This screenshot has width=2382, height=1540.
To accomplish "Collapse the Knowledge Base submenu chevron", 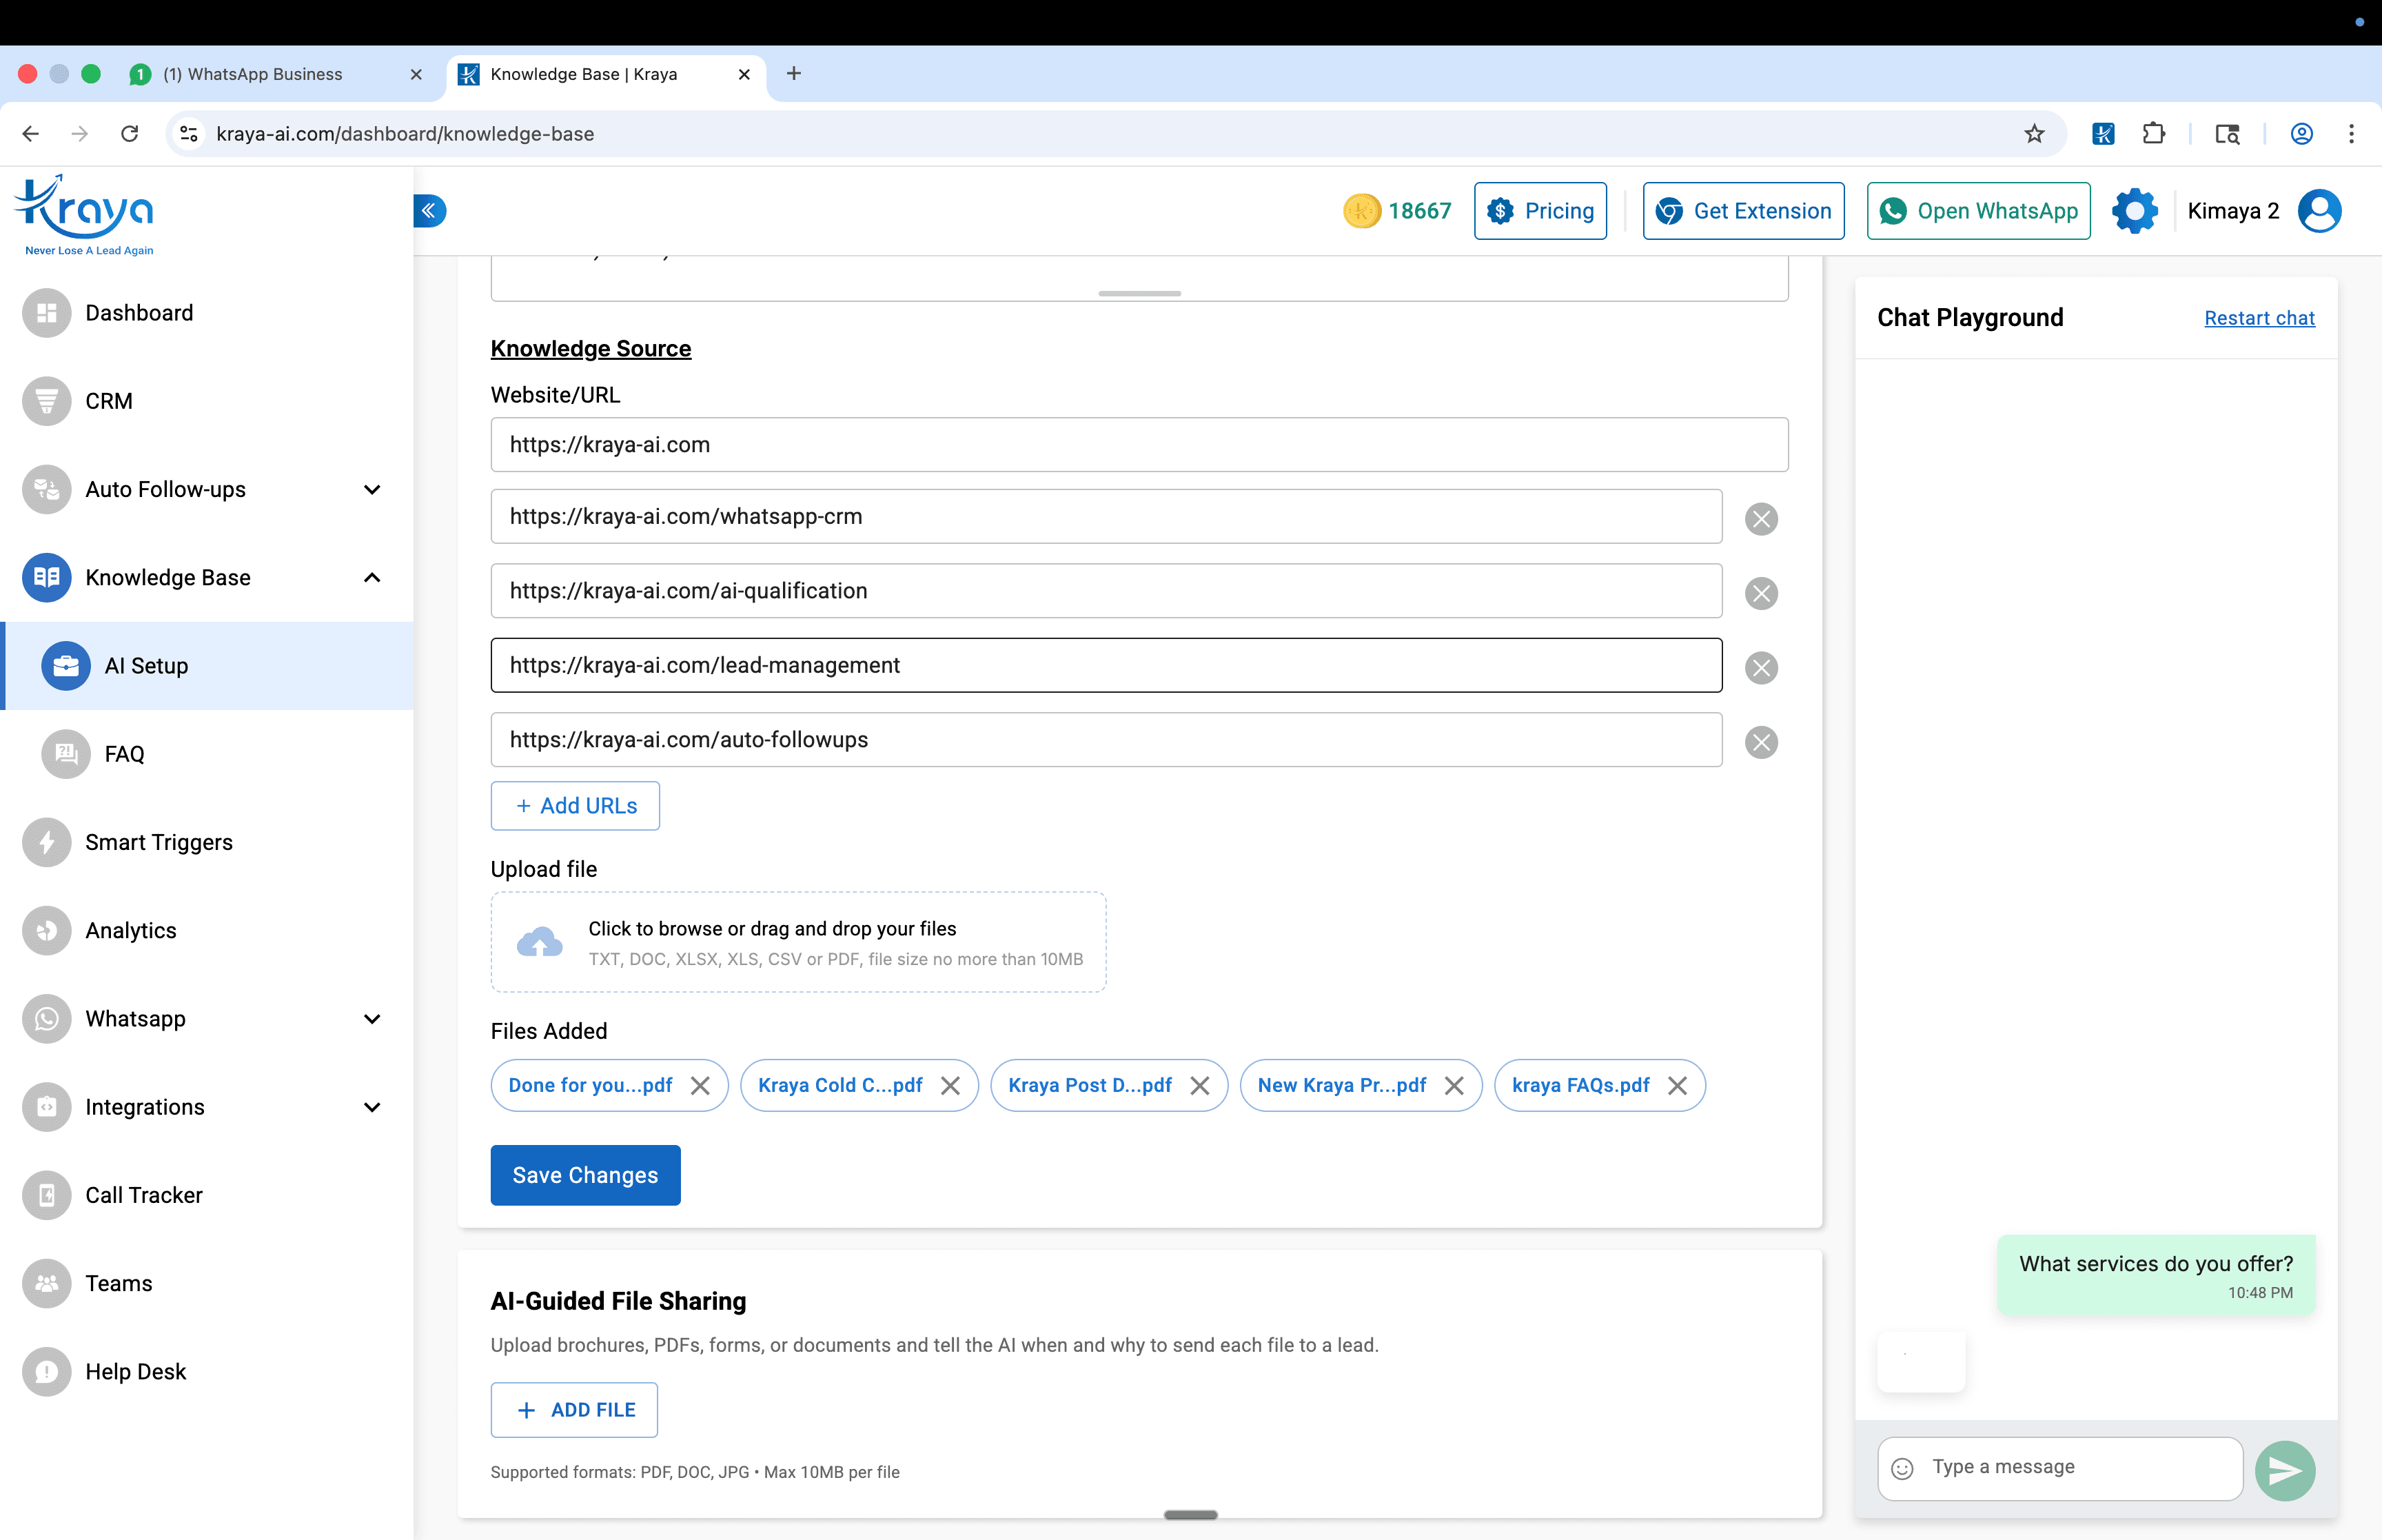I will coord(372,577).
